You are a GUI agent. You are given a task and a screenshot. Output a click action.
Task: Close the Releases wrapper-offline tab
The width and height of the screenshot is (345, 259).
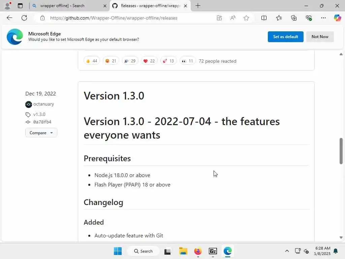[x=186, y=6]
